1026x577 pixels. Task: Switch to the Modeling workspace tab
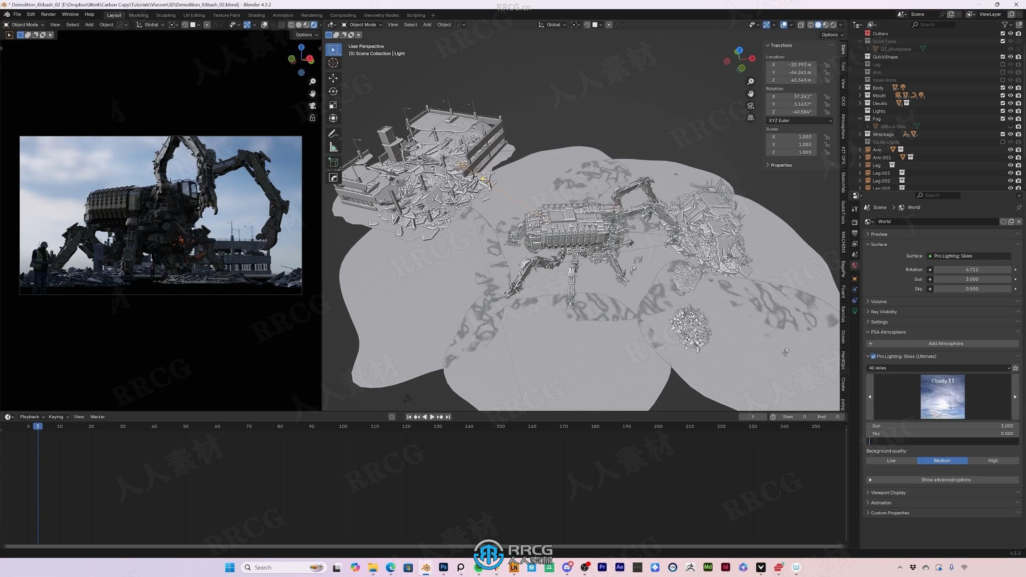138,15
